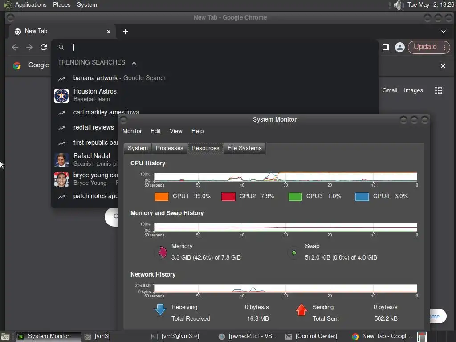This screenshot has height=342, width=456.
Task: Open the System menu in top panel
Action: click(87, 4)
